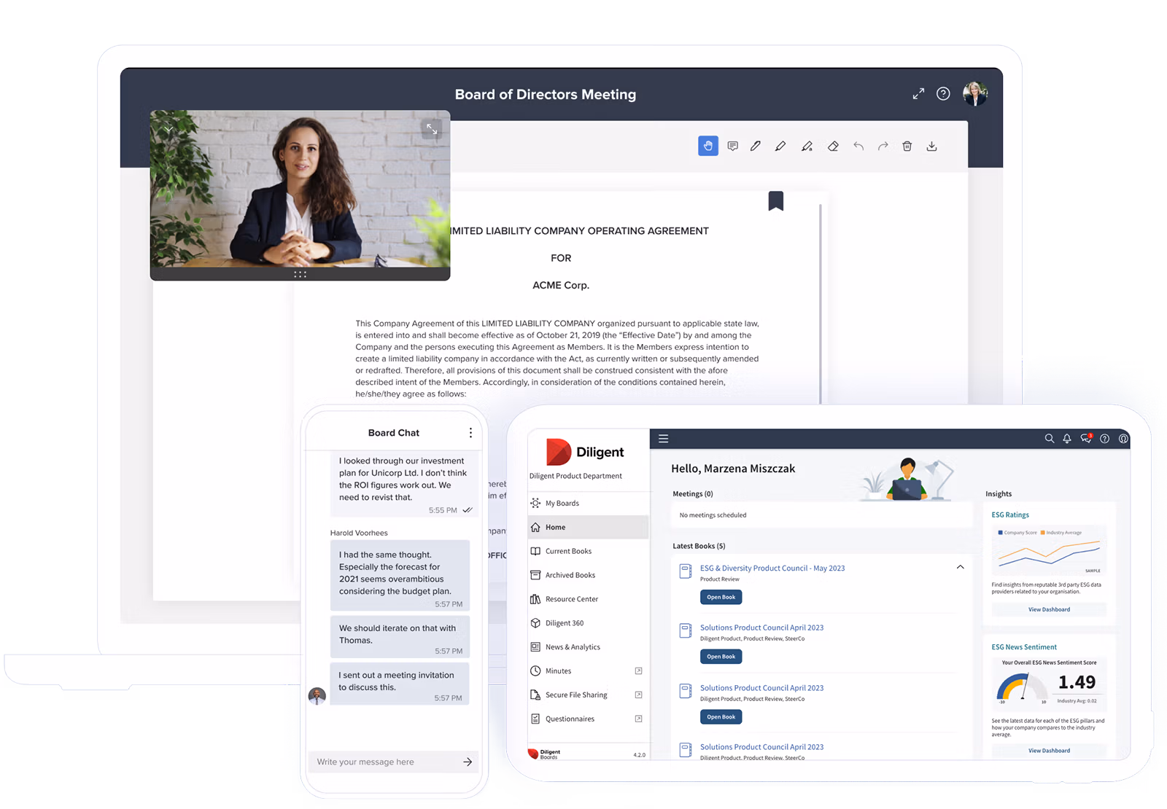This screenshot has height=809, width=1167.
Task: View Dashboard under ESG Ratings
Action: point(1049,609)
